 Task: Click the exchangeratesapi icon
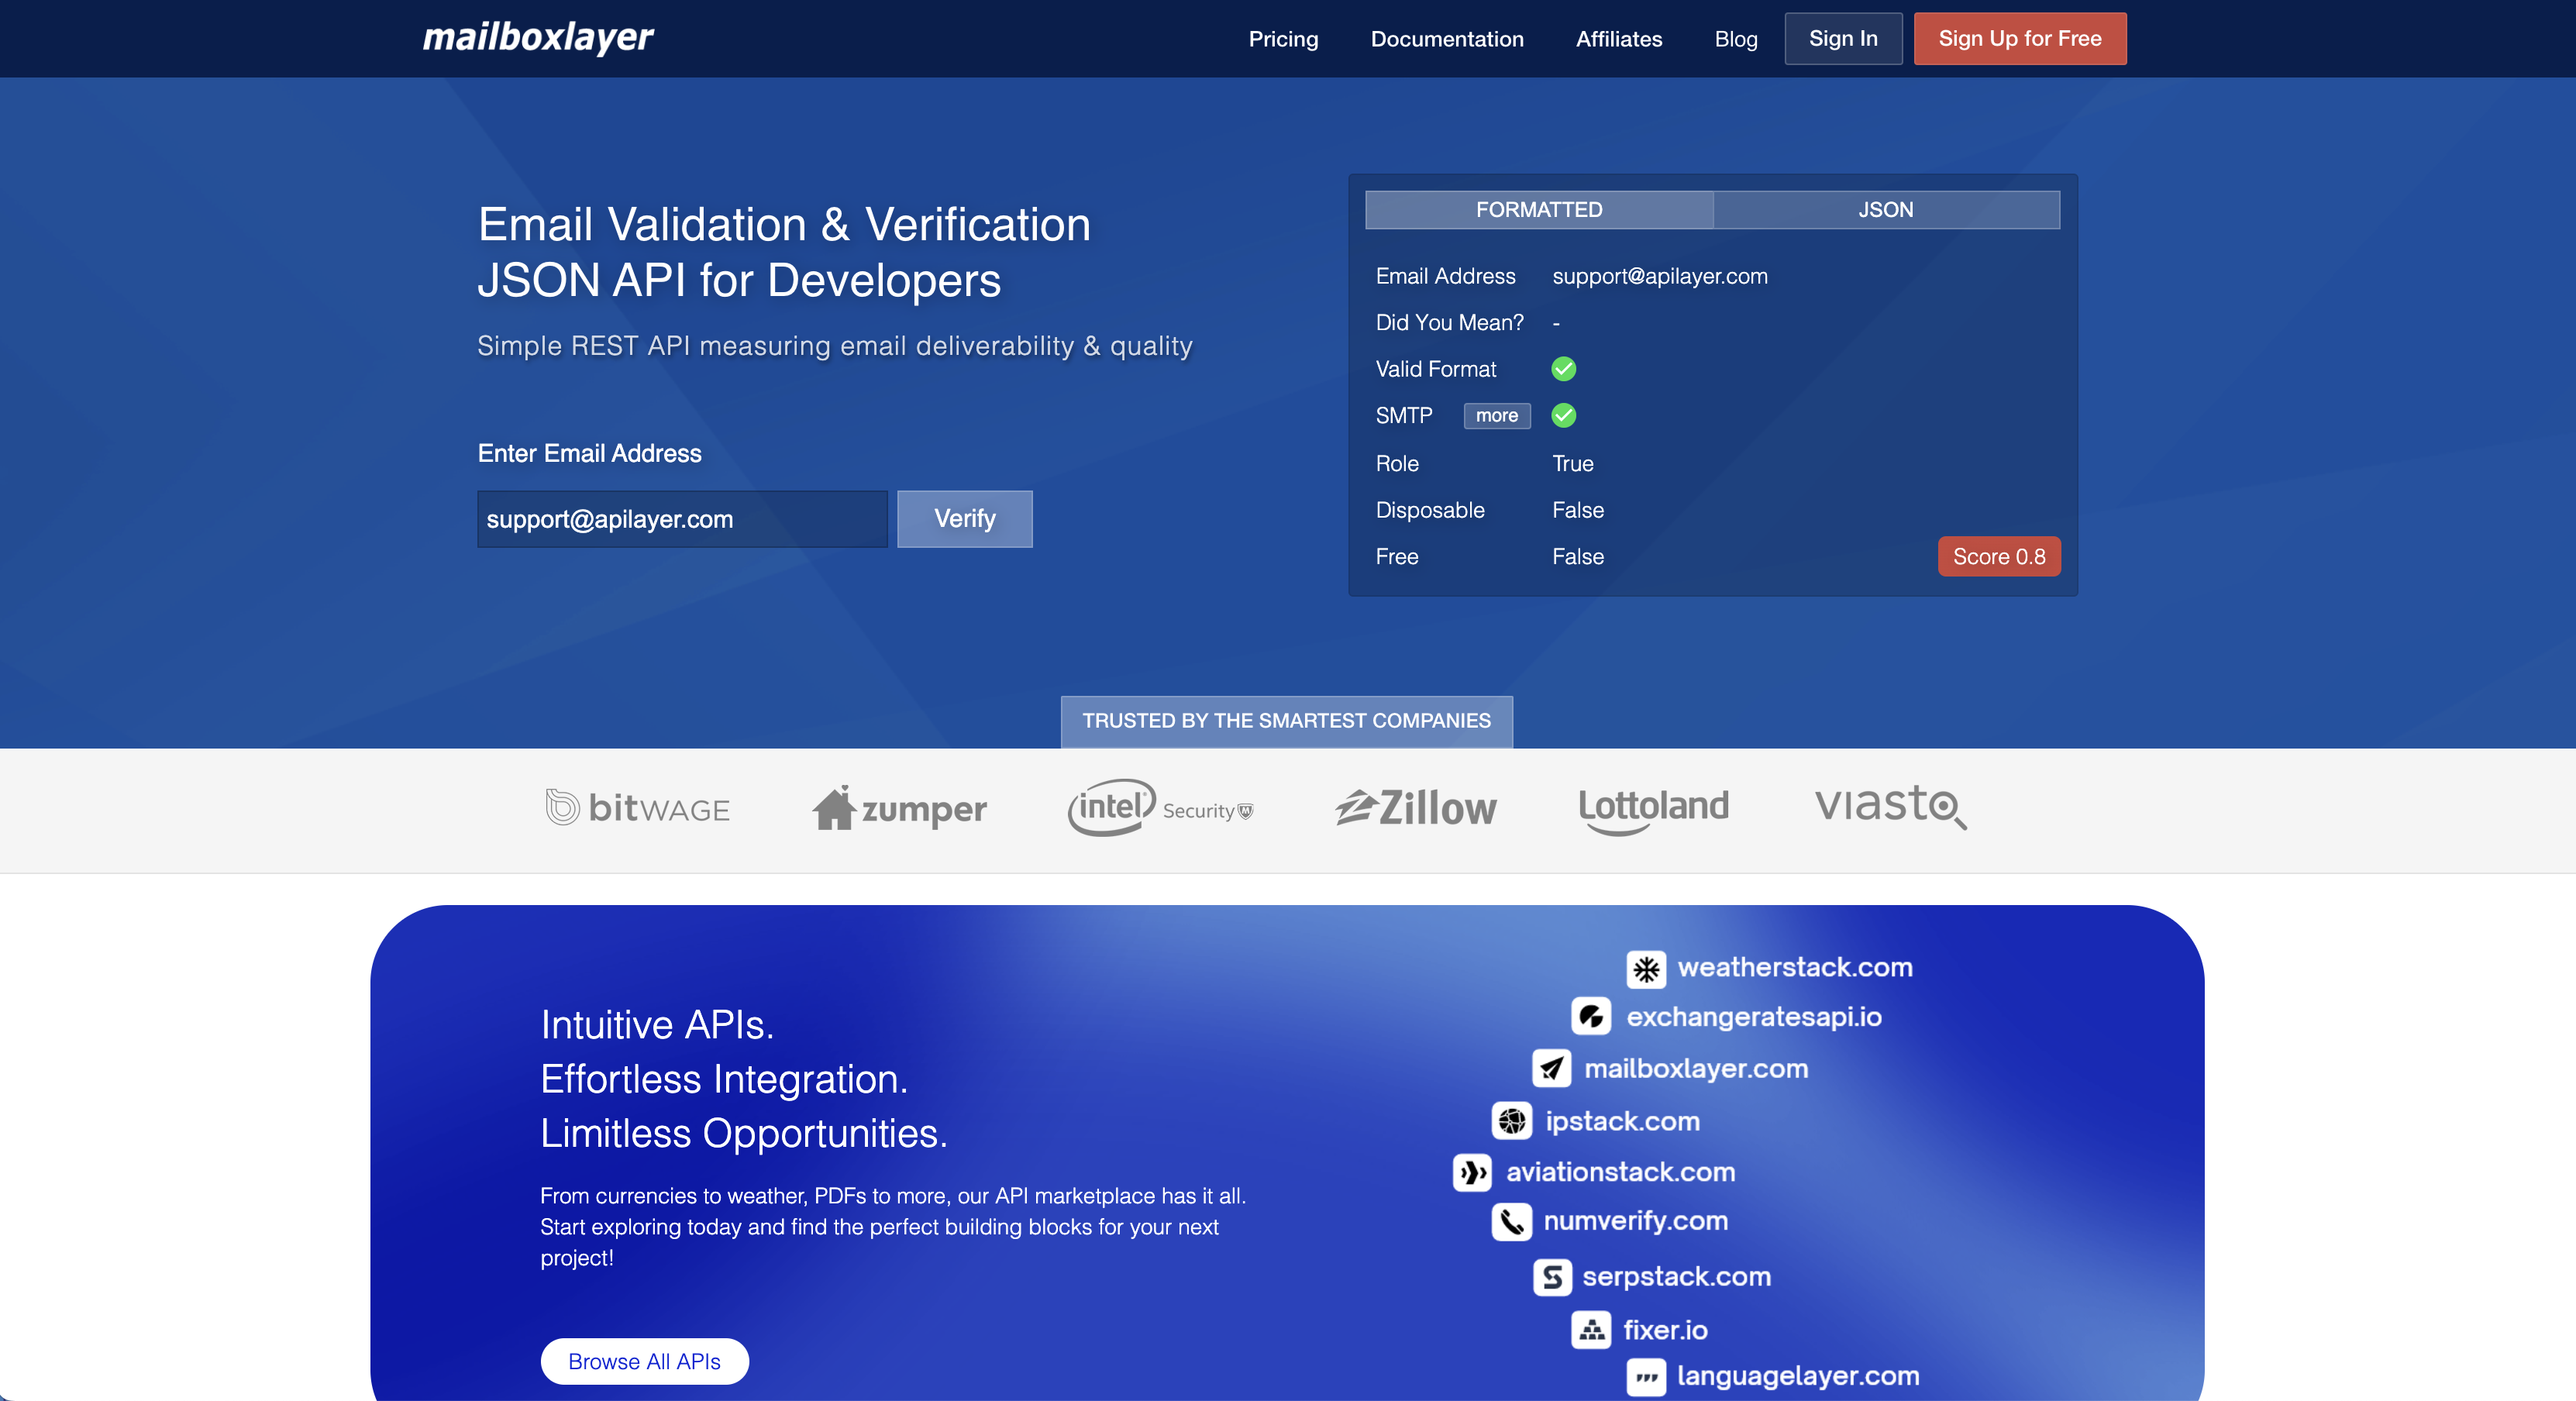1591,1017
